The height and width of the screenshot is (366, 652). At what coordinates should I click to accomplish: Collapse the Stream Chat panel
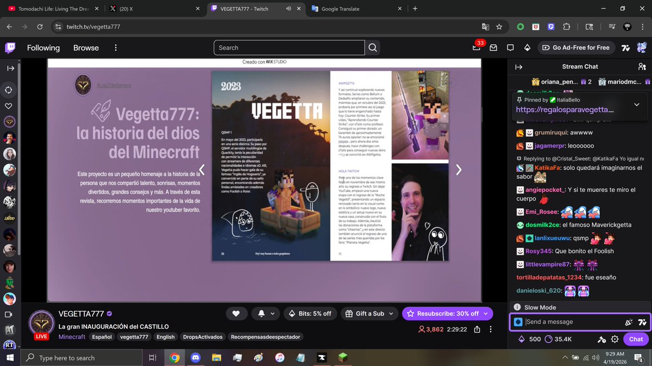coord(518,66)
